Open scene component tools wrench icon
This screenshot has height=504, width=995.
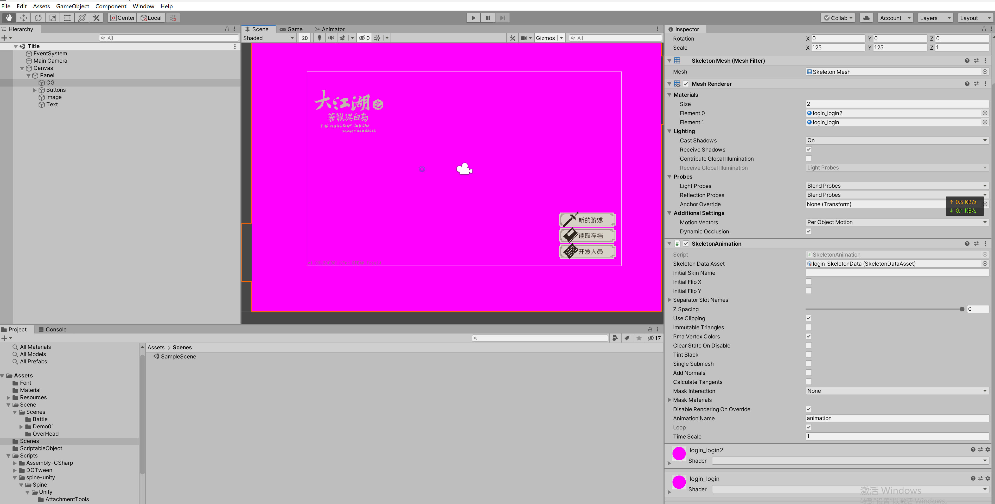click(513, 38)
